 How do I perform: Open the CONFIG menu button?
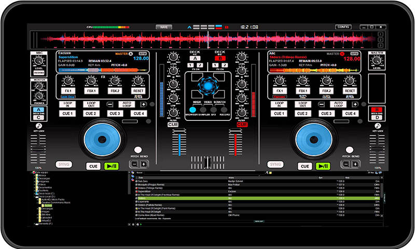point(343,26)
